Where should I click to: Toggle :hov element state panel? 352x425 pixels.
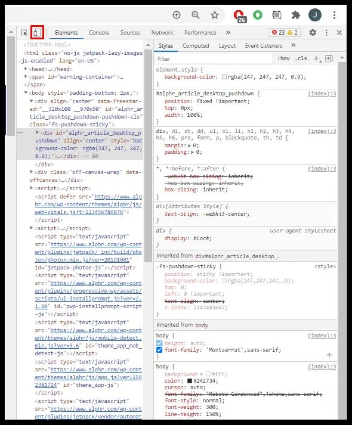(283, 58)
